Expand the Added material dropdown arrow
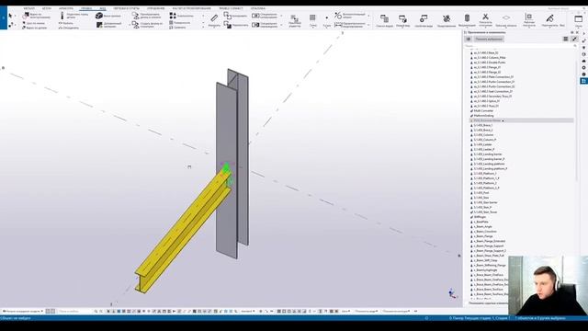 click(130, 25)
